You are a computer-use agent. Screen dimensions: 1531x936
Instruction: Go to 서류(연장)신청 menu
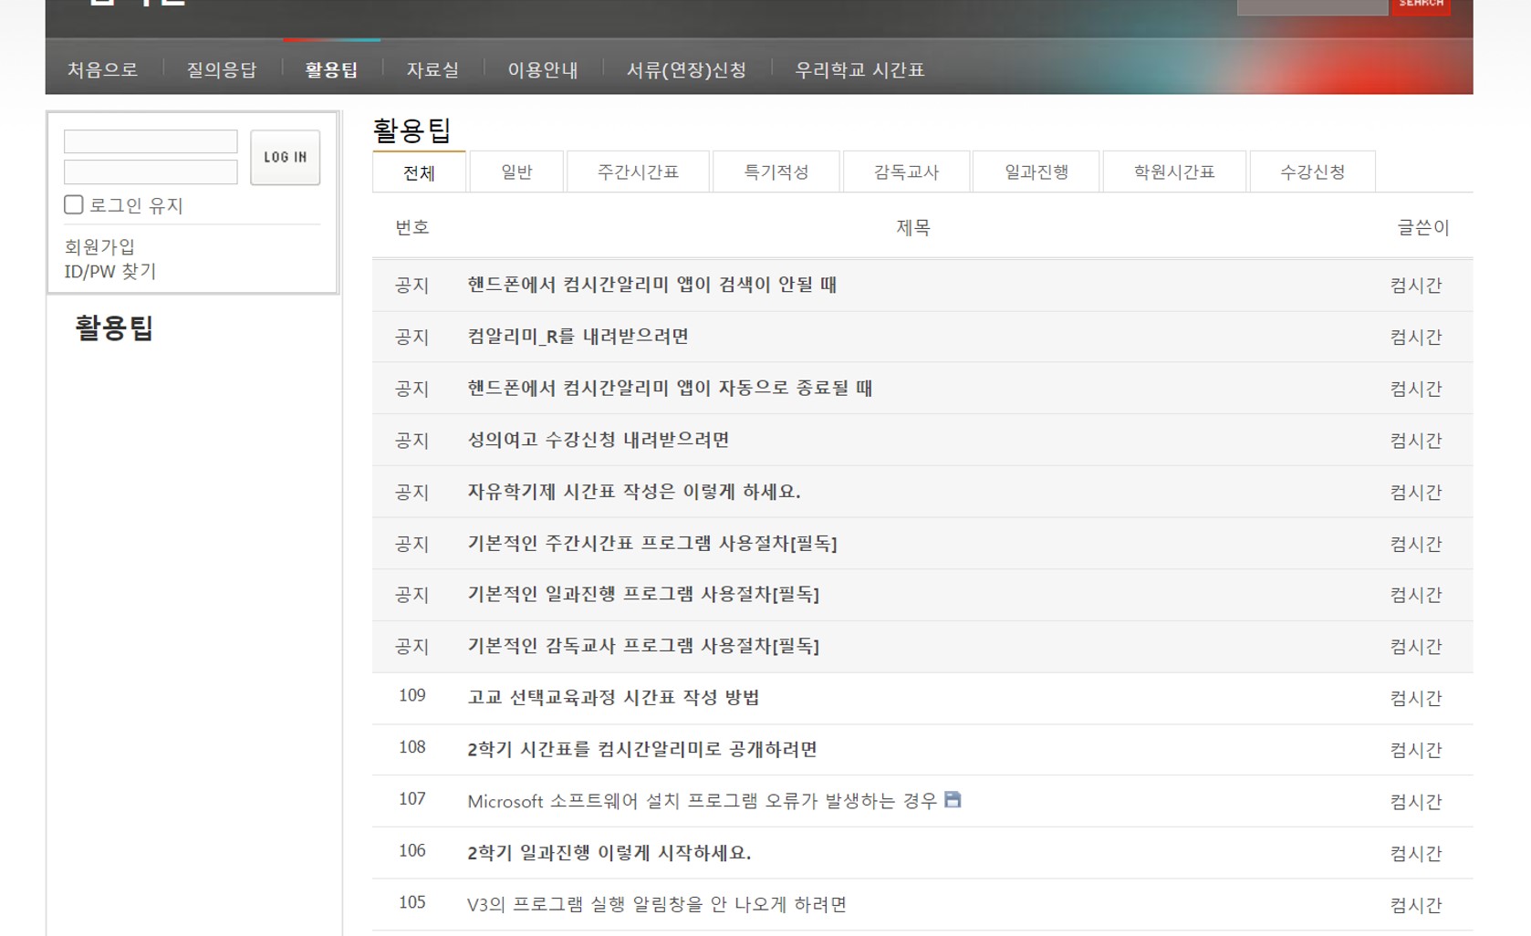tap(686, 70)
